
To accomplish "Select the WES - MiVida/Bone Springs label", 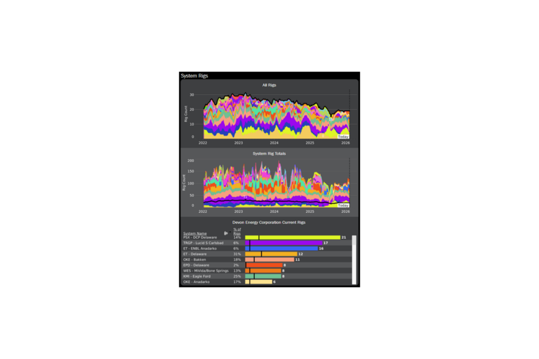I will tap(206, 271).
